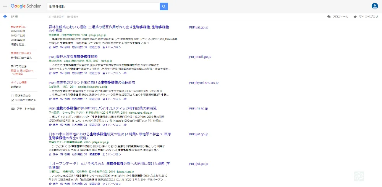The image size is (382, 187).
Task: Click the blue search magnifier button
Action: tap(164, 6)
